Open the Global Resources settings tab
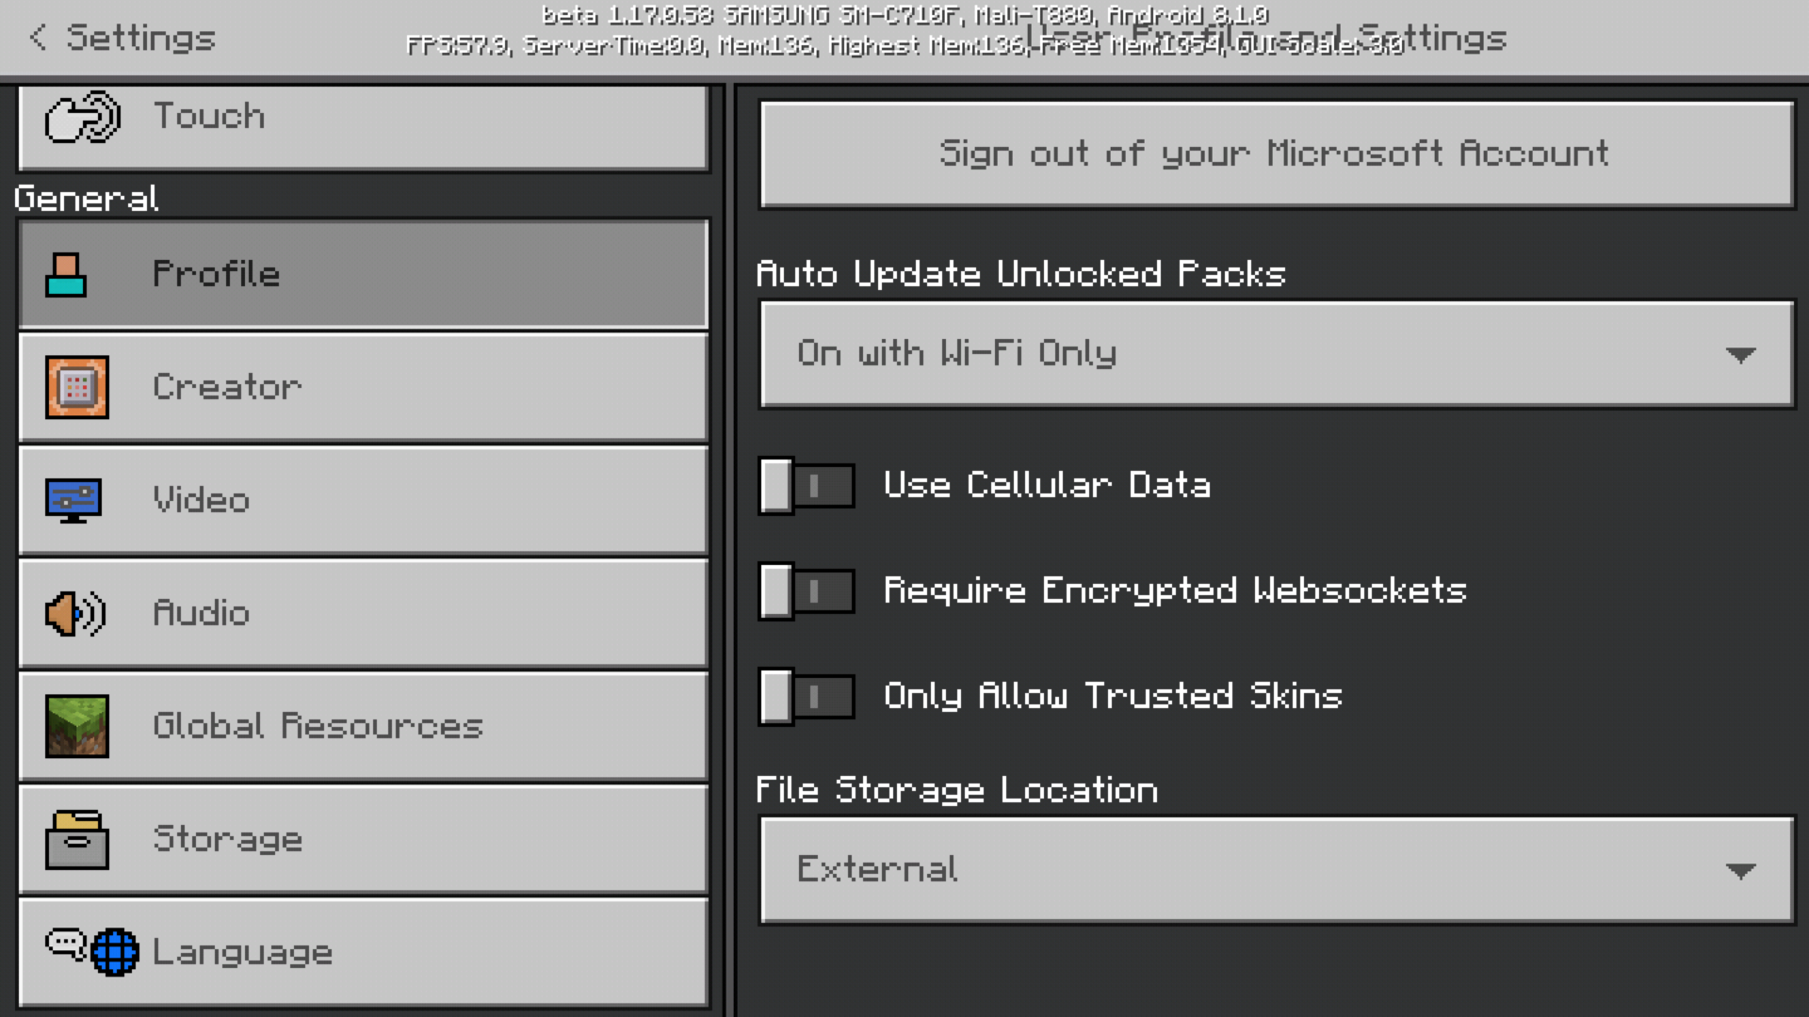Screen dimensions: 1809x1017 coord(363,726)
